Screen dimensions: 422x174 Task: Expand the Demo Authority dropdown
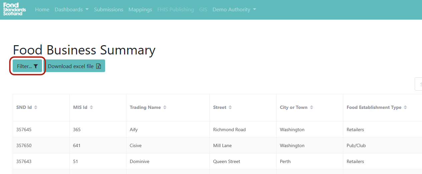(234, 10)
